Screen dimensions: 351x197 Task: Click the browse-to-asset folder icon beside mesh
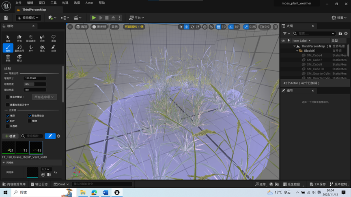[x=49, y=175]
